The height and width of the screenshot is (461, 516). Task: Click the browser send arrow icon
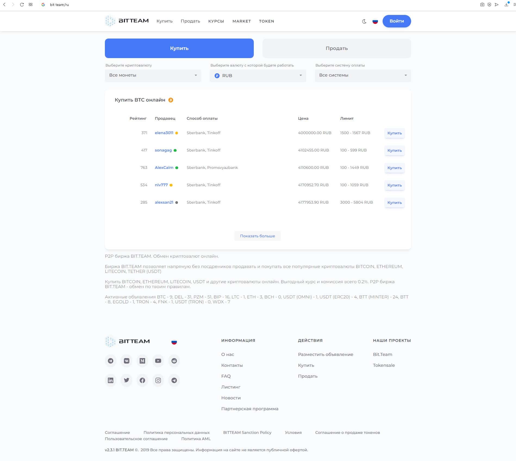click(x=497, y=5)
